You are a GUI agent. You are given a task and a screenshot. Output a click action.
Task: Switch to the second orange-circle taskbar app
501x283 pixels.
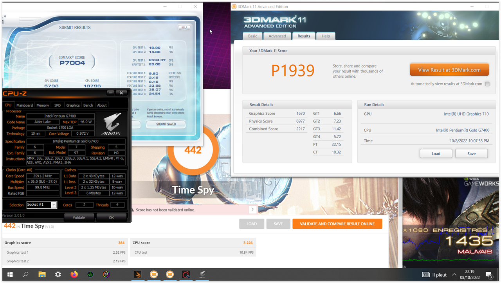170,274
